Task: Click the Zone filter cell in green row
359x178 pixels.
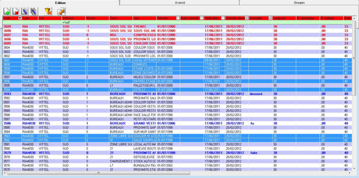Action: [121, 22]
